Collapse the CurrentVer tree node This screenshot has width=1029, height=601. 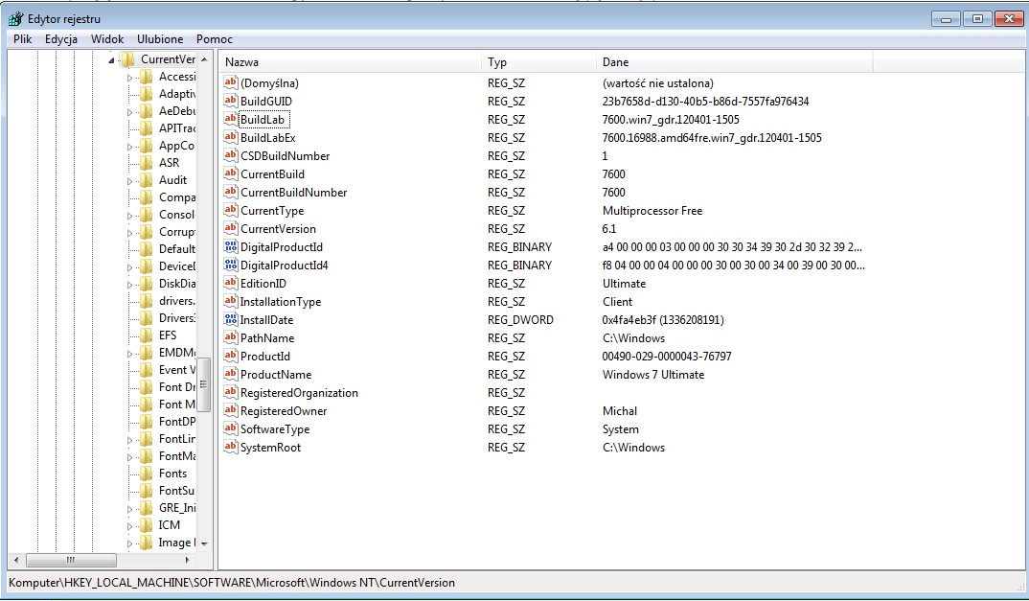click(111, 60)
